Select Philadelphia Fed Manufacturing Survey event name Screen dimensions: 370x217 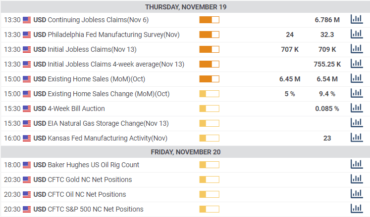tap(113, 35)
